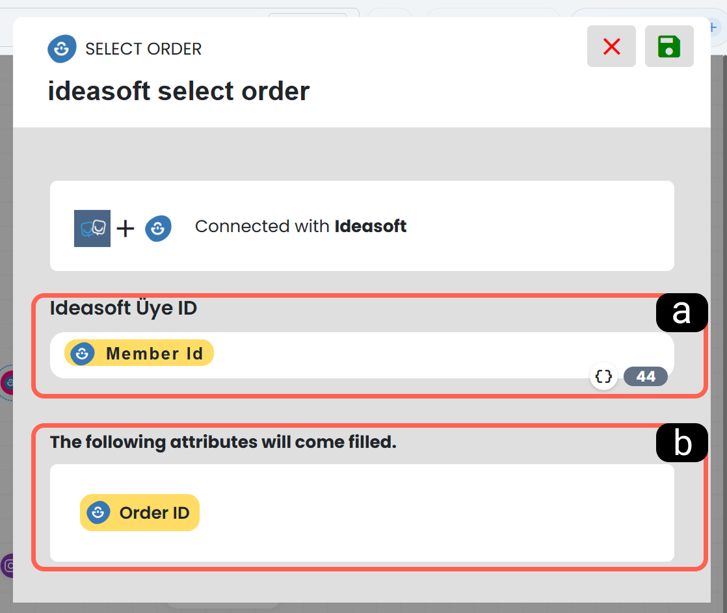Click the Ideasoft icon inside Order ID chip
The width and height of the screenshot is (727, 613).
tap(98, 512)
